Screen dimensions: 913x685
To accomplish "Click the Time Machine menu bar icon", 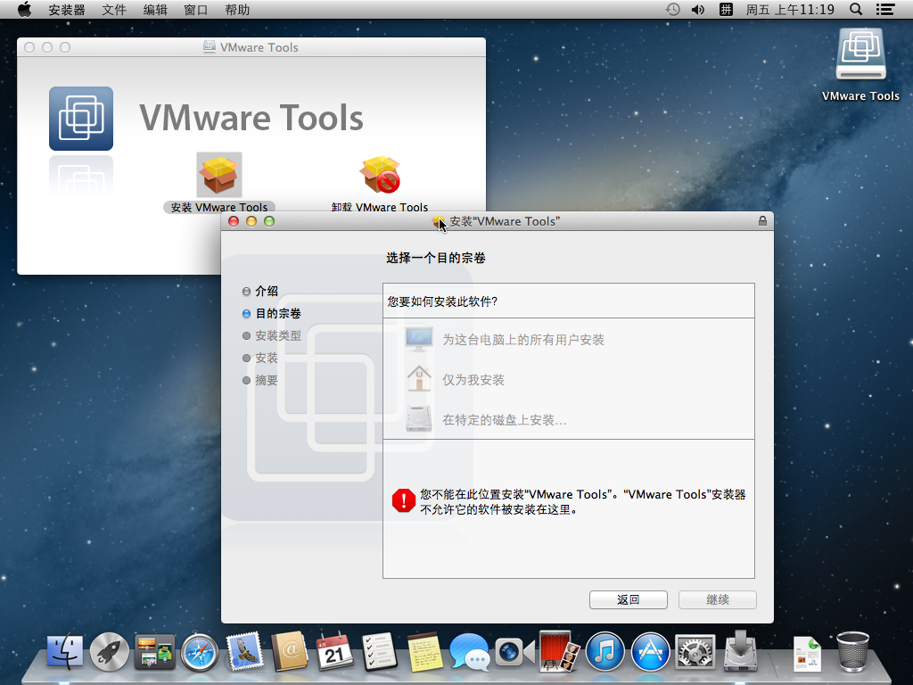I will pyautogui.click(x=672, y=9).
